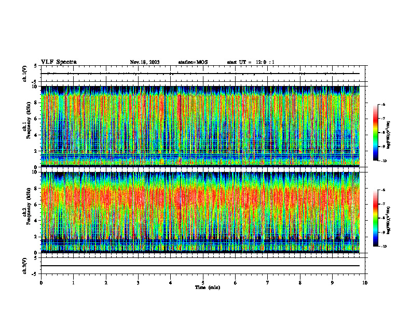411x317 pixels.
Task: Click the "10" tick on Time axis
Action: click(365, 283)
